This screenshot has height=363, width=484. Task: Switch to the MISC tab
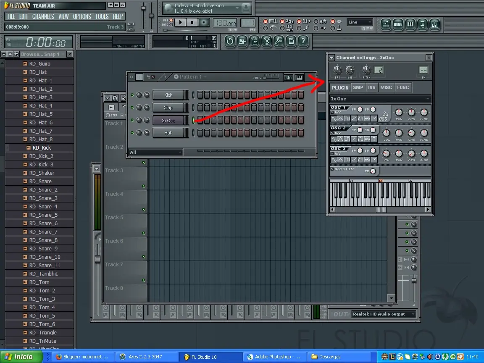pos(386,88)
